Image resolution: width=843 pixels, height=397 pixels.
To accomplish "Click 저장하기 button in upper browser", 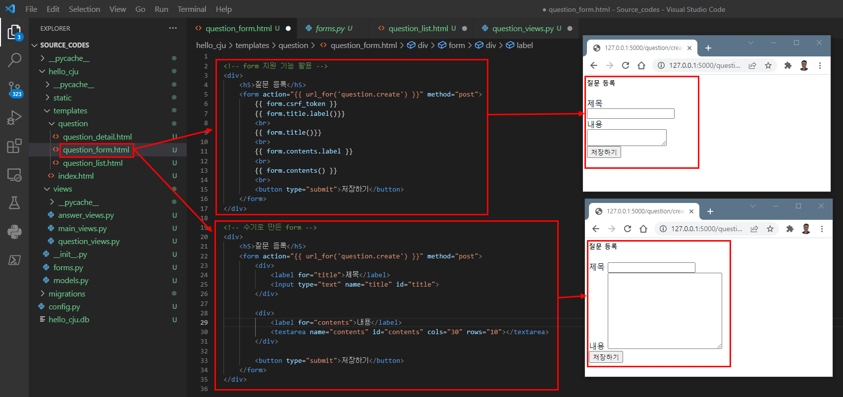I will [x=604, y=152].
